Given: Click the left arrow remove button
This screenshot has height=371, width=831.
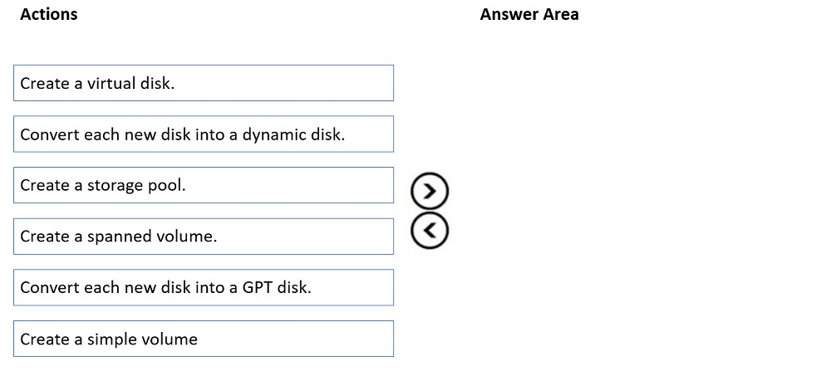Looking at the screenshot, I should (430, 230).
